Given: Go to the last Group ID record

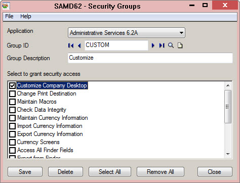Looking at the screenshot, I should [x=162, y=45].
